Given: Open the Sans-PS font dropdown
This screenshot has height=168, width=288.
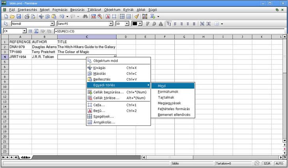Looking at the screenshot, I should tap(111, 24).
